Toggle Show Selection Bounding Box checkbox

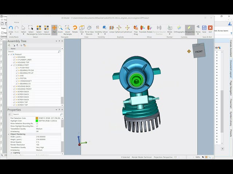[37, 123]
